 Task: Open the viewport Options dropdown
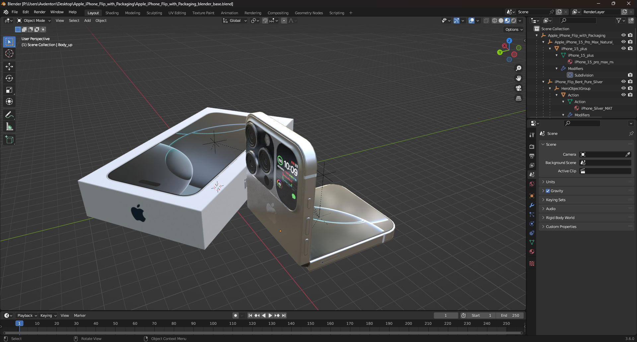pos(514,29)
